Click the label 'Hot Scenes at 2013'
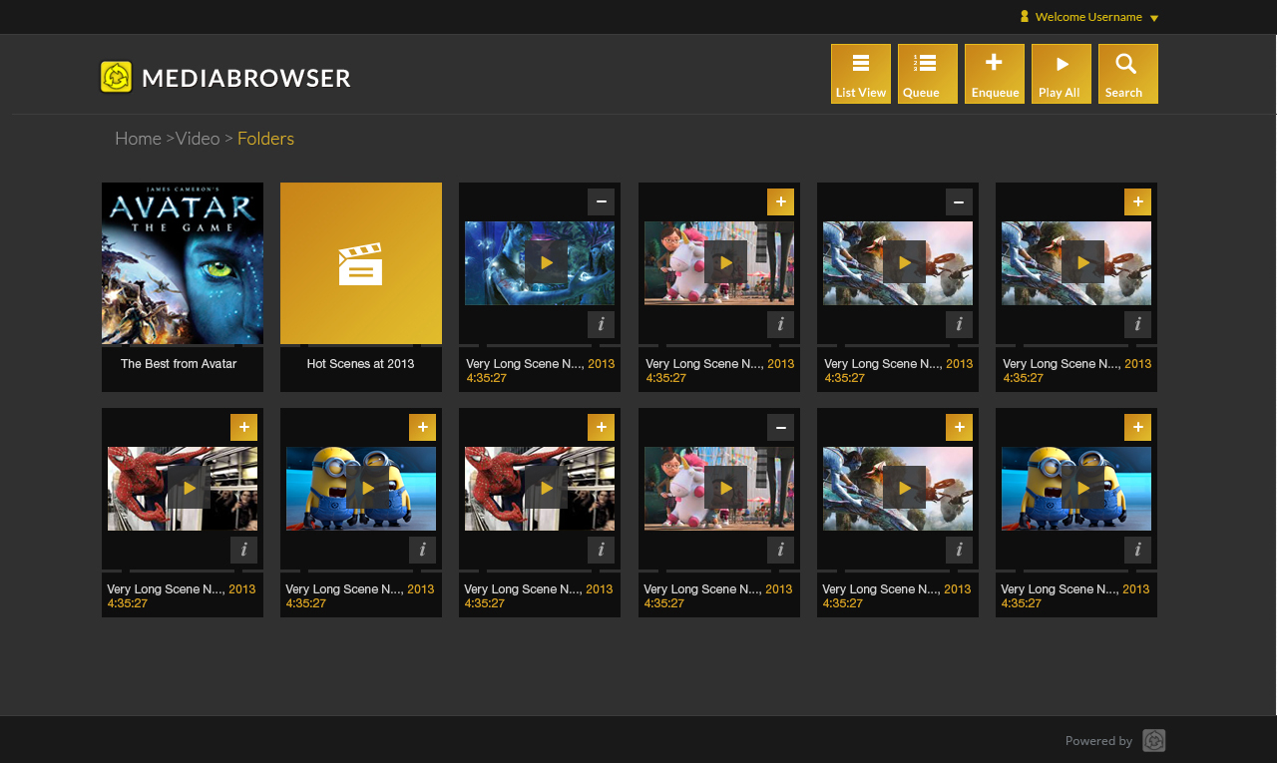Viewport: 1277px width, 763px height. [360, 364]
